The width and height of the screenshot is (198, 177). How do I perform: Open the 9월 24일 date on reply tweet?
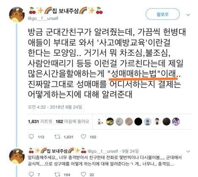click(x=130, y=151)
